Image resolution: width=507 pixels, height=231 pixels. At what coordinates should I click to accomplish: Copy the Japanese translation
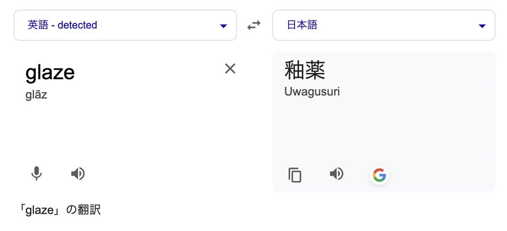coord(295,175)
